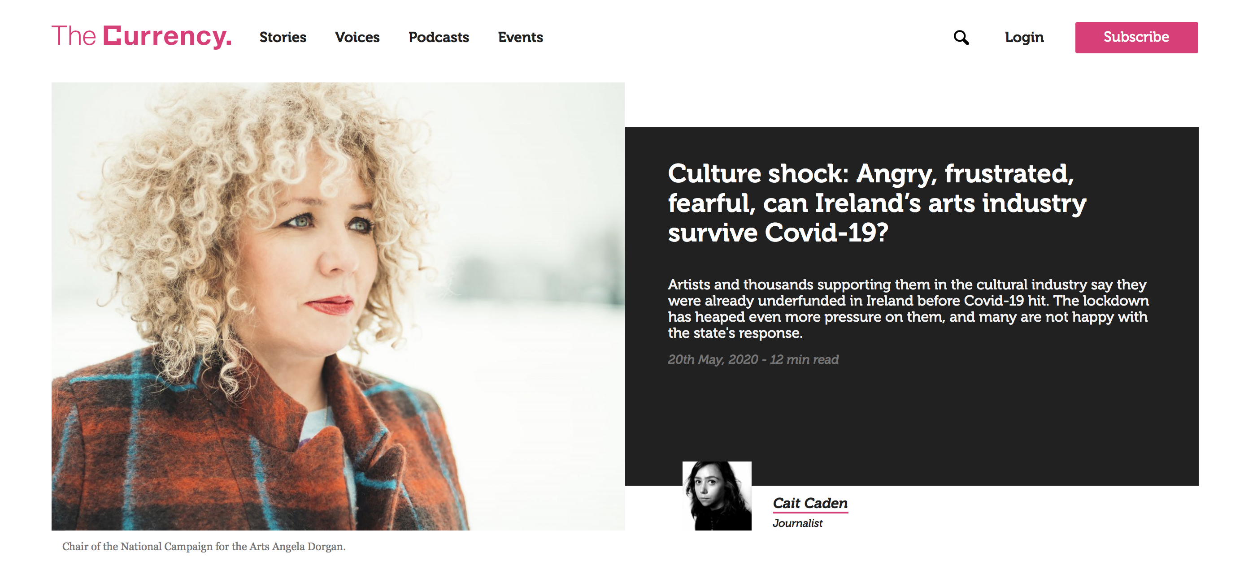1244x578 pixels.
Task: Open the search magnifying glass icon
Action: 961,37
